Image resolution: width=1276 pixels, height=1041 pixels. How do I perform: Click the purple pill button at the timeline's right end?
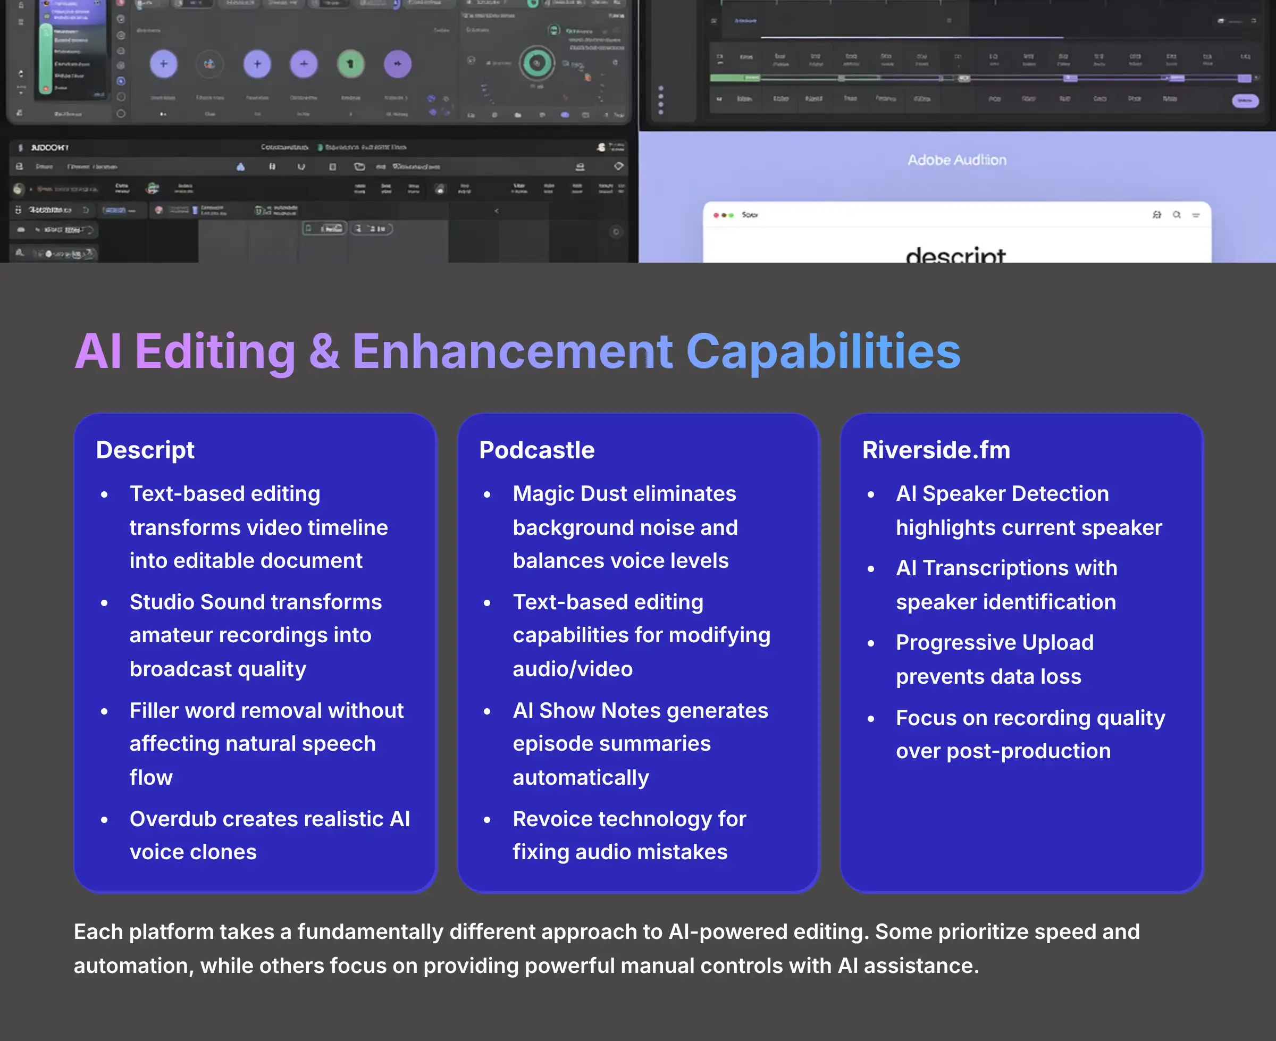(x=1245, y=100)
